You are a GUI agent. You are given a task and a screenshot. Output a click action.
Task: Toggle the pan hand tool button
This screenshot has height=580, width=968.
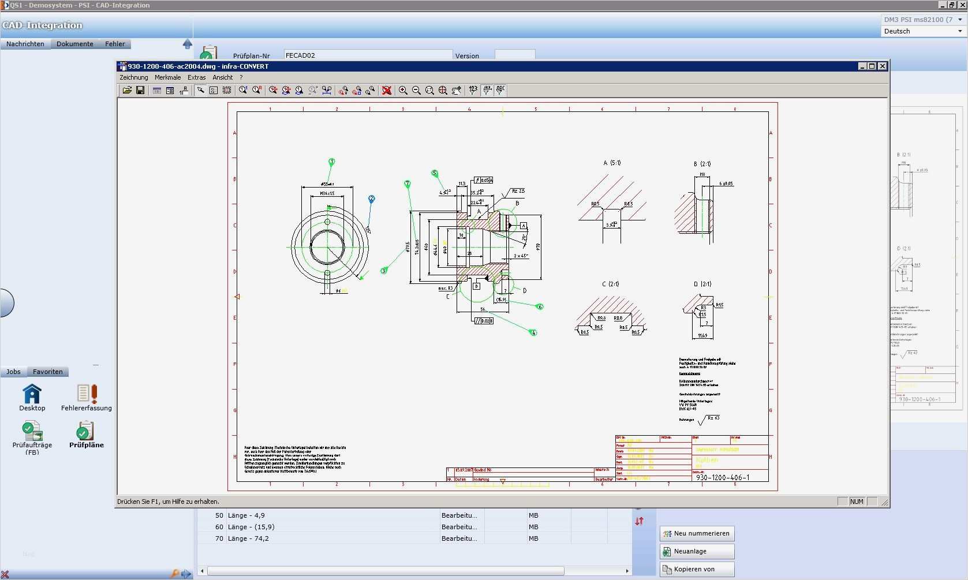pos(456,90)
